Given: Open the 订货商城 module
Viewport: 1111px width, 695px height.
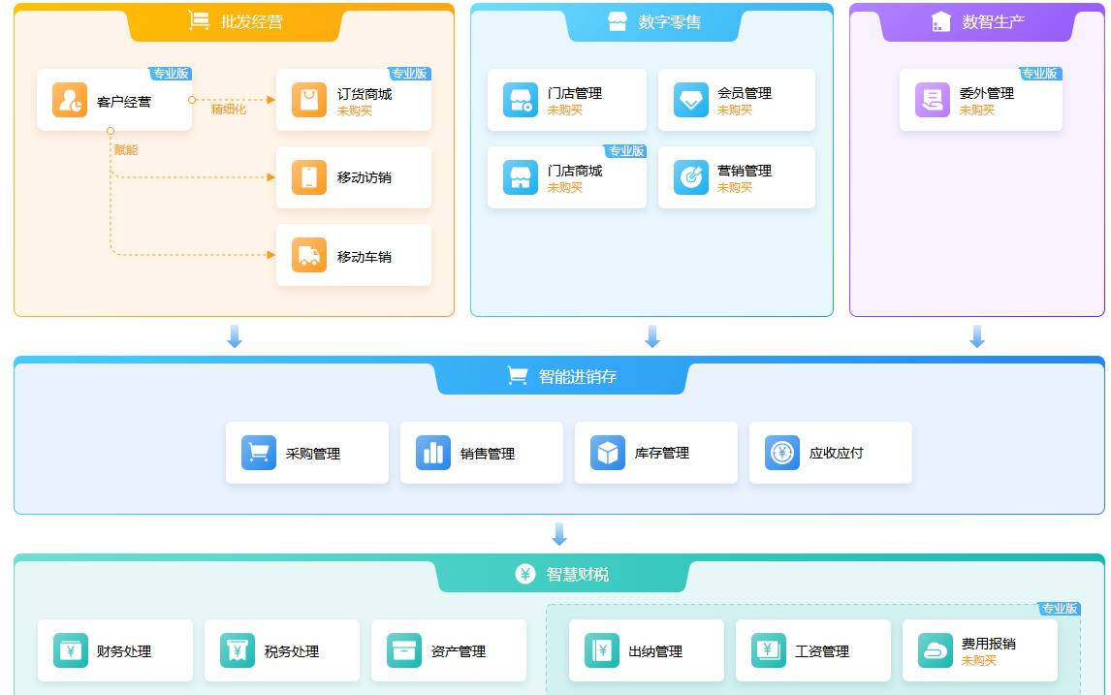Looking at the screenshot, I should click(x=354, y=100).
